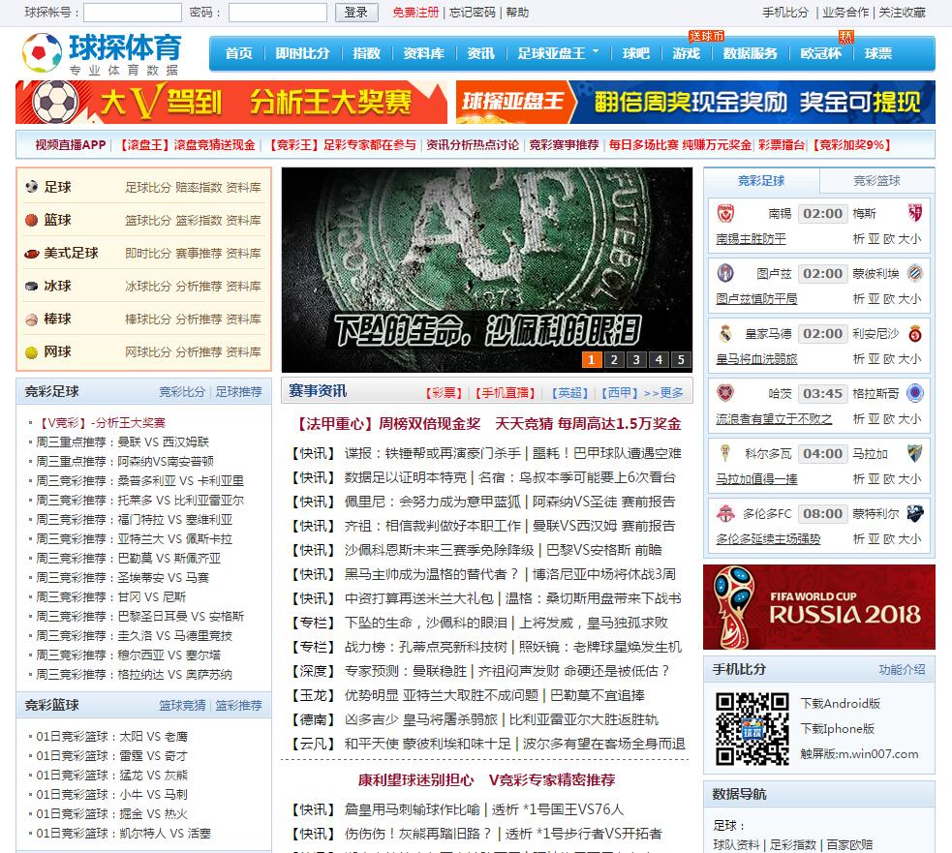Click the 球探帐号 input field
The image size is (952, 853).
click(133, 13)
